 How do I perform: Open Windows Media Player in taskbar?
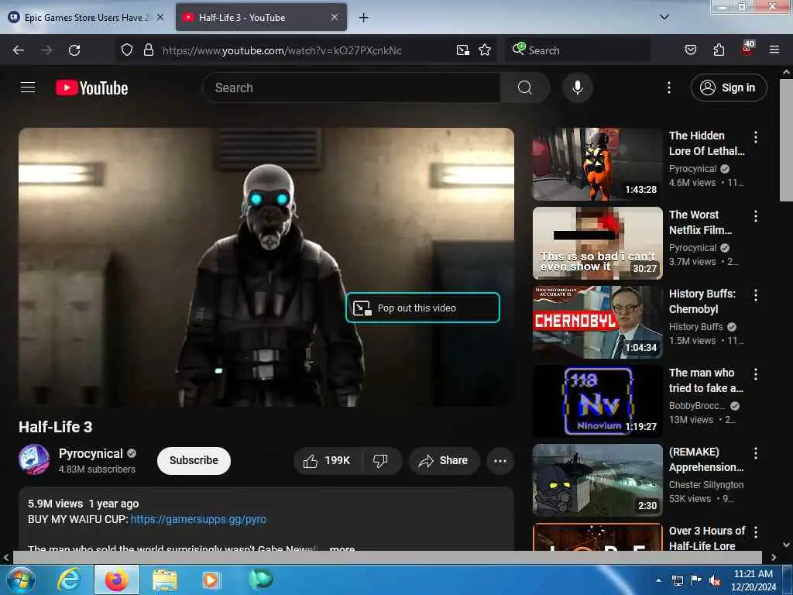211,580
